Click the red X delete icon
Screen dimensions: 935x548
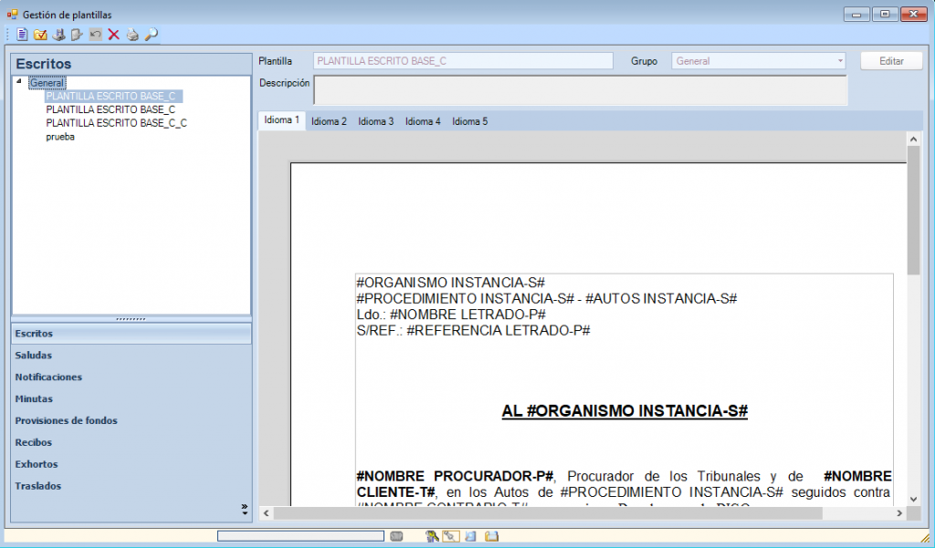(x=113, y=35)
